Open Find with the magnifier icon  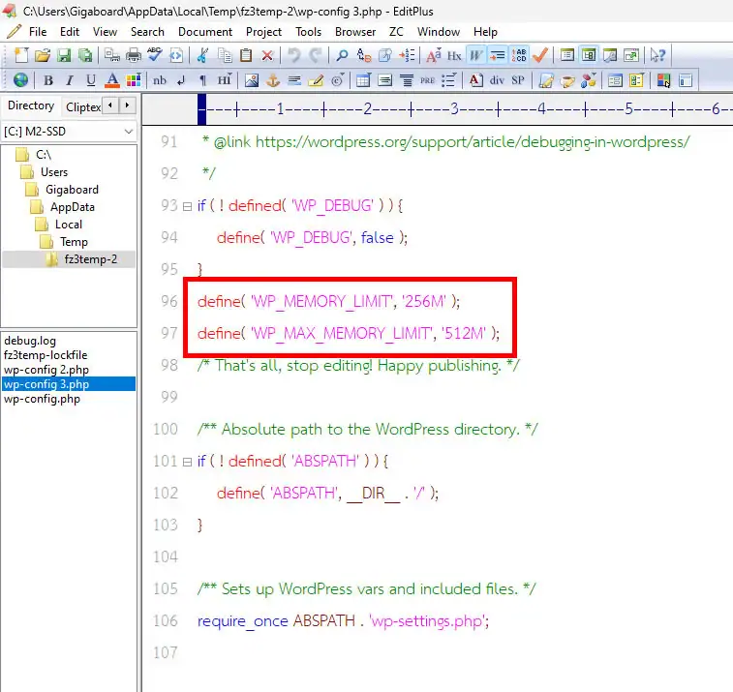click(342, 55)
